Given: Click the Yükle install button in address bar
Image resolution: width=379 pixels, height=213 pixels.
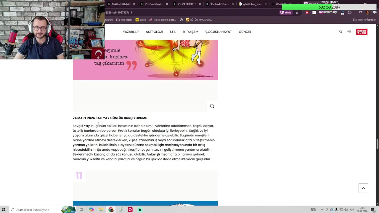Looking at the screenshot, I should 286,12.
